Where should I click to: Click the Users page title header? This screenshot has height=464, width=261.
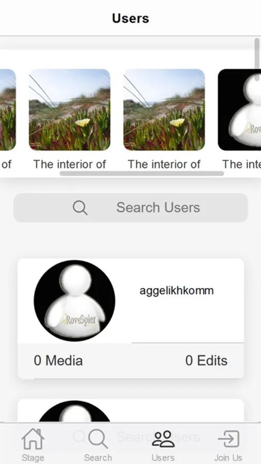pos(130,19)
